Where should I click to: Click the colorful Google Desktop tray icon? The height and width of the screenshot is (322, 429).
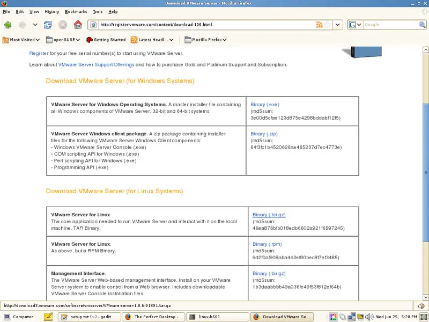[333, 317]
